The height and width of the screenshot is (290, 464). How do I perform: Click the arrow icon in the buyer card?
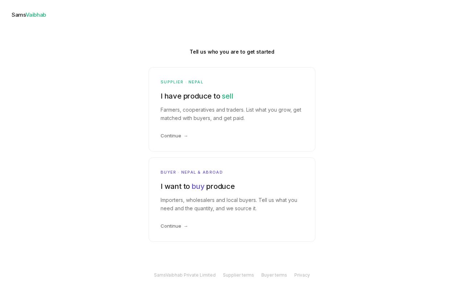pos(186,226)
